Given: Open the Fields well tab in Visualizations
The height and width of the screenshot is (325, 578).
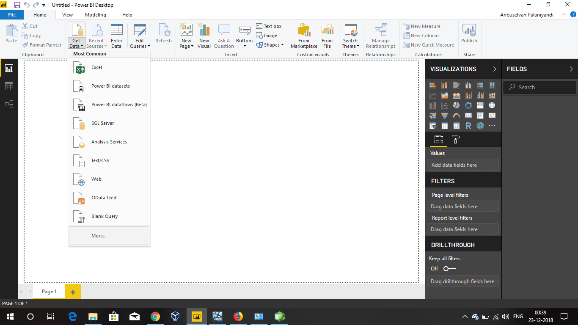Looking at the screenshot, I should click(x=439, y=139).
